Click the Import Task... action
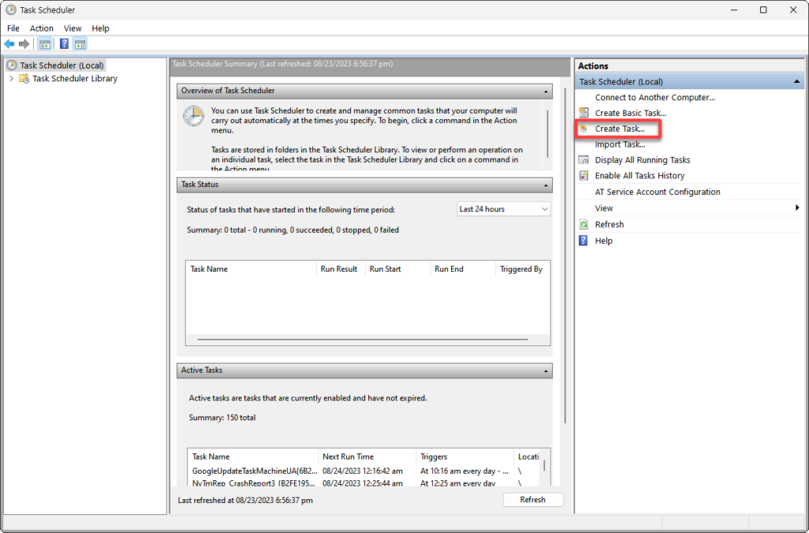Viewport: 809px width, 533px height. point(619,145)
